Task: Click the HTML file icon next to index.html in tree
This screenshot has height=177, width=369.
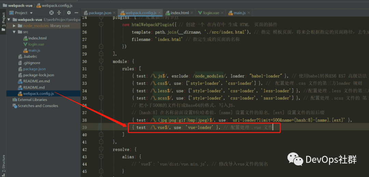Action: point(25,38)
